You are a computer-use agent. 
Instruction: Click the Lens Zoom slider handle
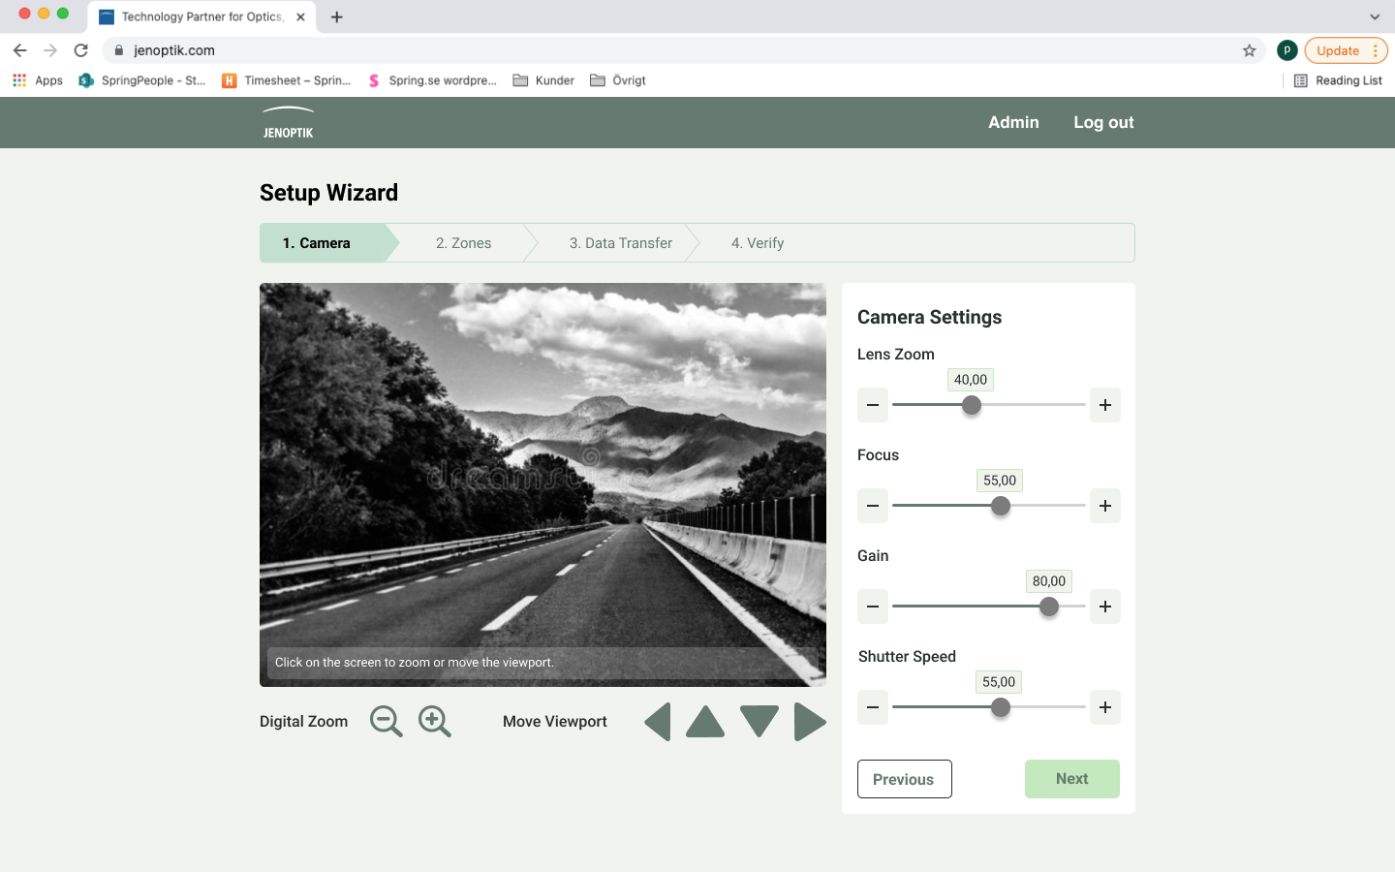click(972, 405)
